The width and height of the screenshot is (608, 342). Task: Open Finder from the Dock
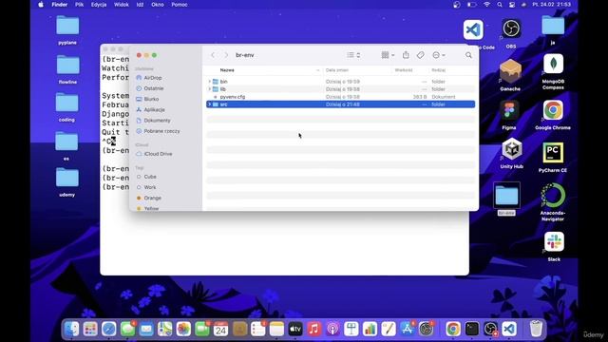[x=72, y=329]
